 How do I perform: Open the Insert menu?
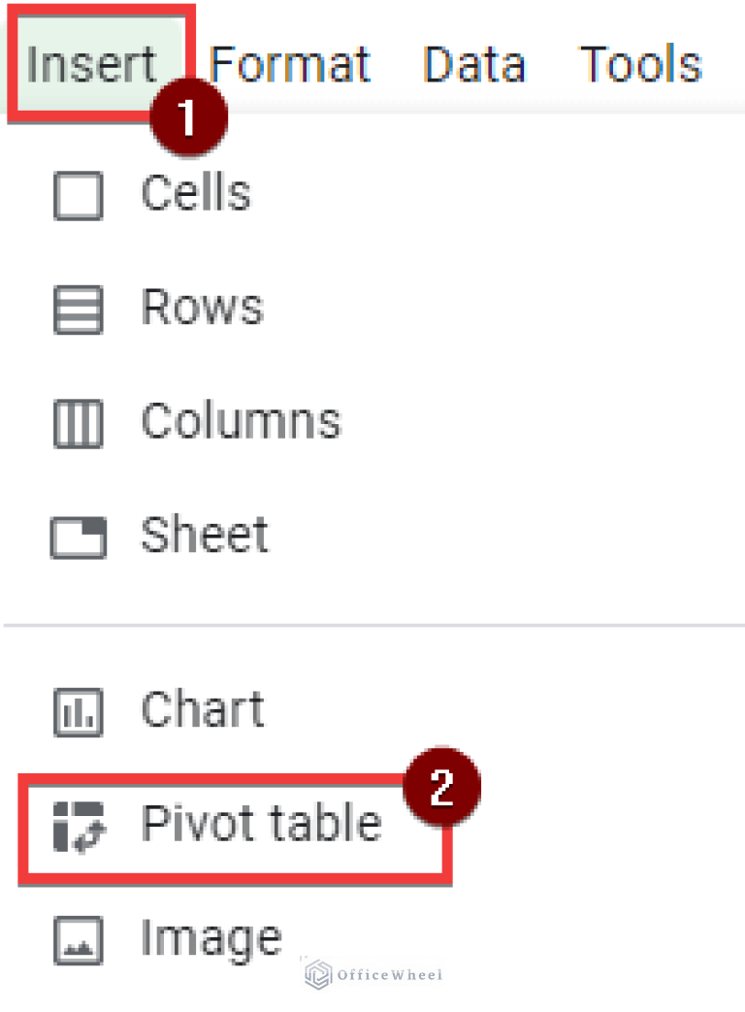90,64
